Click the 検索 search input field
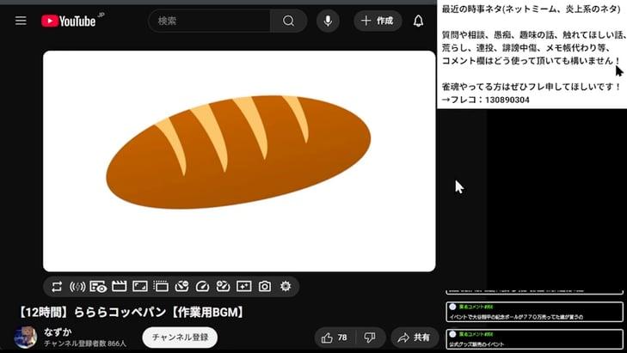Viewport: 627px width, 353px height. 210,21
